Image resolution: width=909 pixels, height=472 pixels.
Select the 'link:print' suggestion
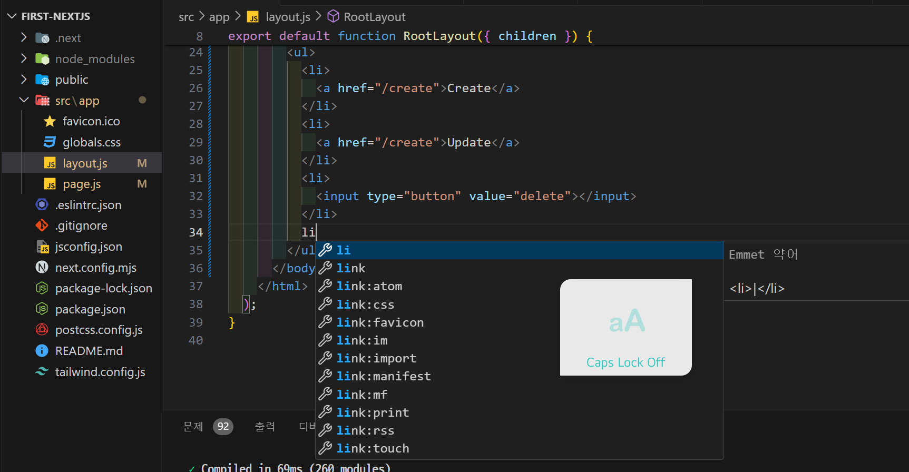519,412
